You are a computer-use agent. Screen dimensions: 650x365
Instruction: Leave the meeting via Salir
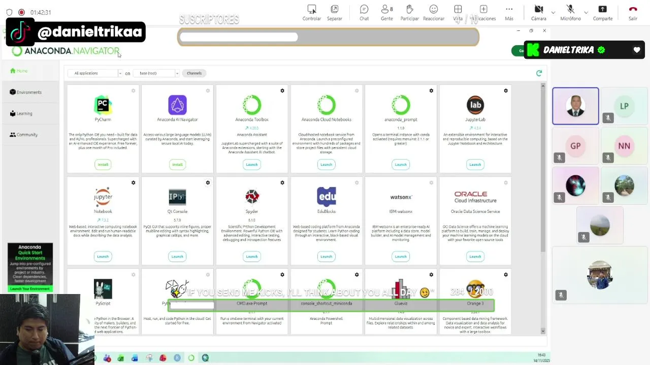(633, 13)
